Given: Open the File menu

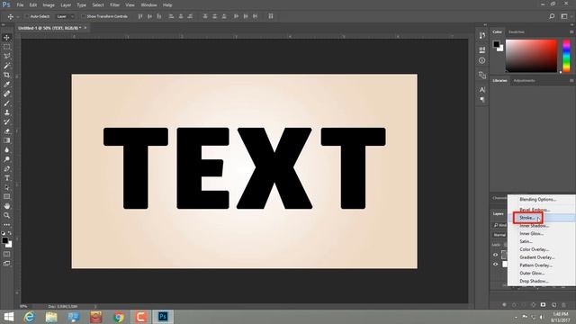Looking at the screenshot, I should (x=20, y=5).
